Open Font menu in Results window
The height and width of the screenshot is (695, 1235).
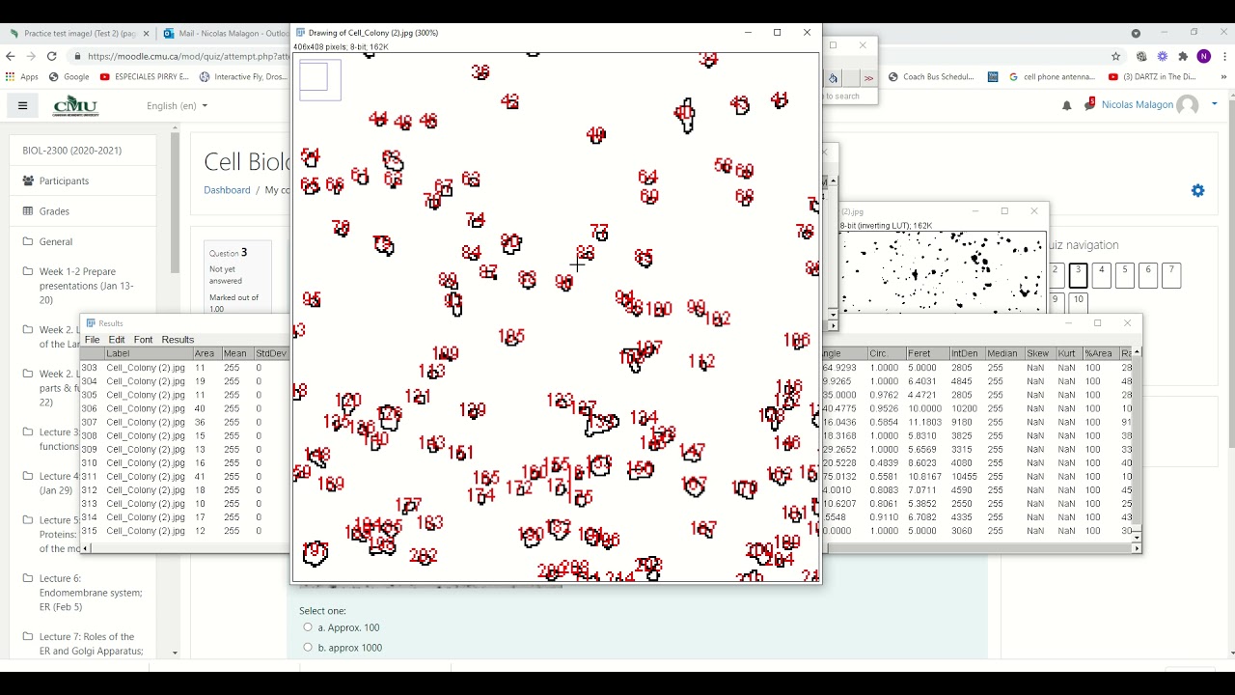[143, 340]
